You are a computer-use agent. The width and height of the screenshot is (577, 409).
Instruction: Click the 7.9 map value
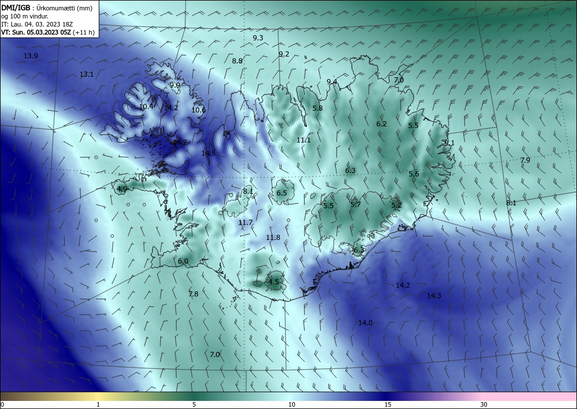click(525, 160)
